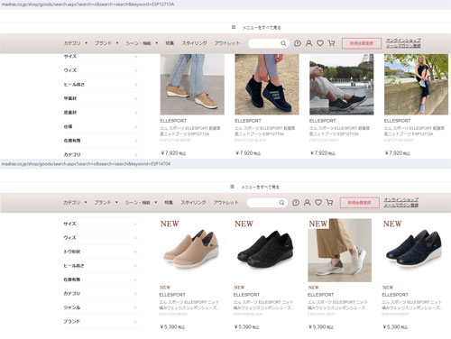This screenshot has width=451, height=339.
Task: Open the help question icon on ESP12713A page
Action: click(298, 43)
